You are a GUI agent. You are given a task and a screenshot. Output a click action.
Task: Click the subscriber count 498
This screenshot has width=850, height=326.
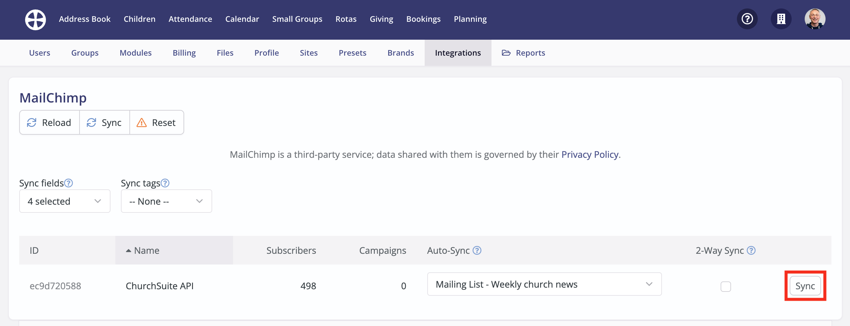[x=308, y=286]
